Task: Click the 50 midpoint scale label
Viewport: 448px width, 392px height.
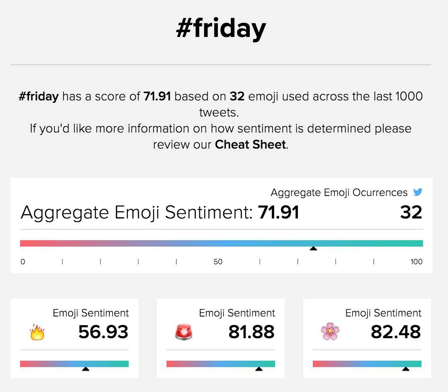Action: click(218, 262)
